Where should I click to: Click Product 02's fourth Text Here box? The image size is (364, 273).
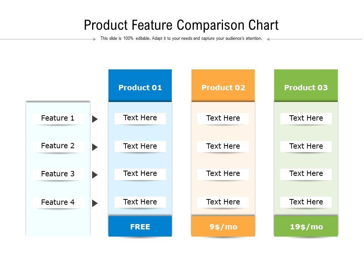pyautogui.click(x=223, y=202)
